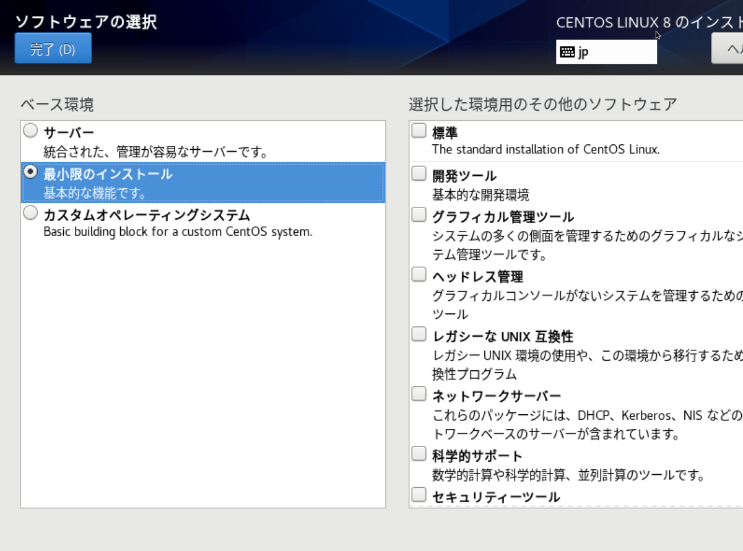
Task: Click the ソフトウェアの選択 title area
Action: pyautogui.click(x=85, y=22)
